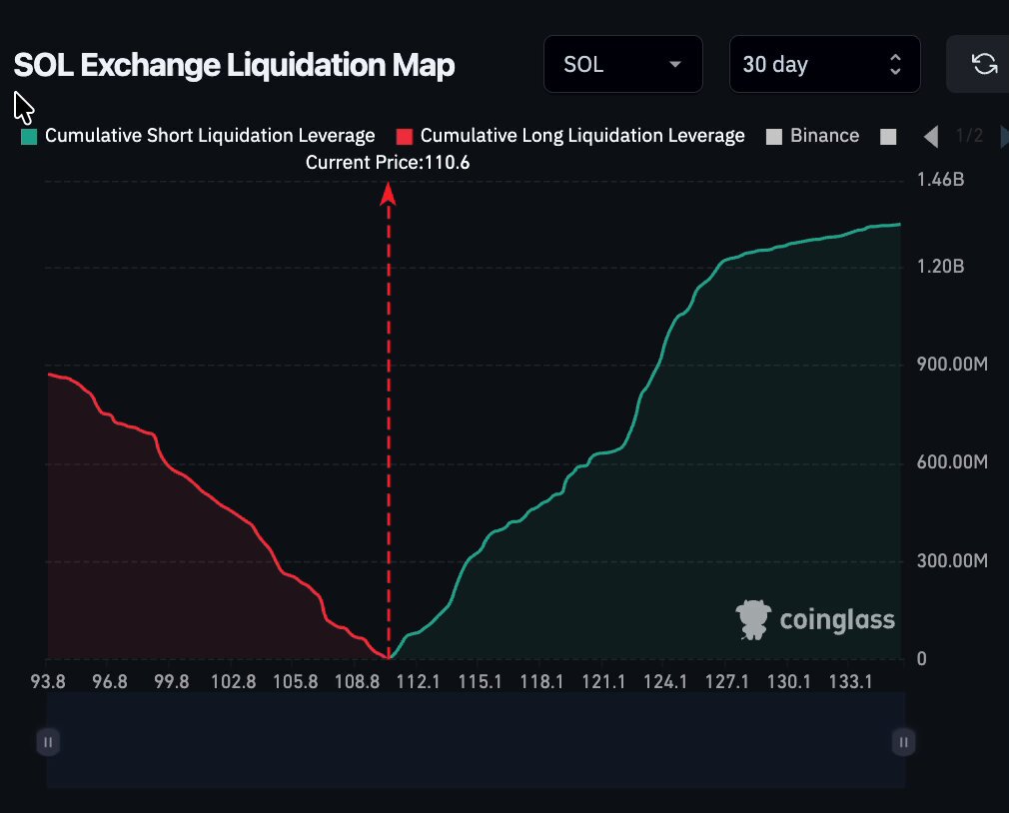Viewport: 1009px width, 813px height.
Task: Click the 133.1 price axis label
Action: (851, 682)
